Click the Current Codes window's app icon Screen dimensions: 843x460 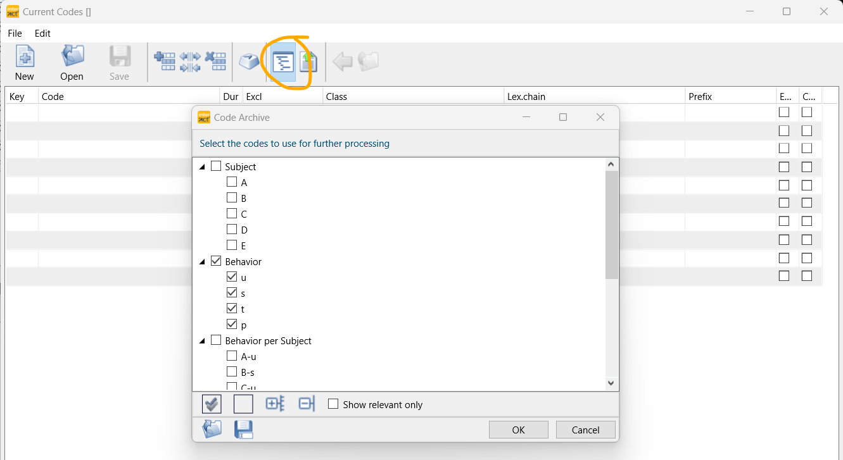tap(13, 11)
